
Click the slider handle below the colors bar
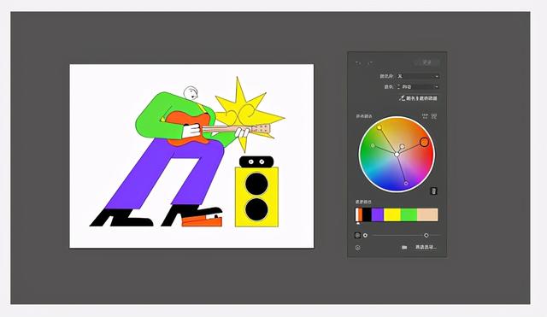coord(426,235)
